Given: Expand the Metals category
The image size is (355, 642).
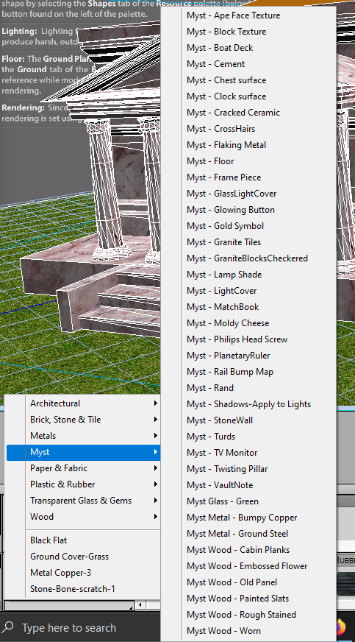Looking at the screenshot, I should [83, 436].
